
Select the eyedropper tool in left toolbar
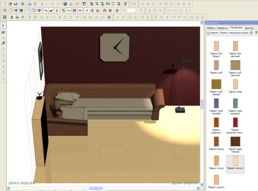(x=3, y=43)
